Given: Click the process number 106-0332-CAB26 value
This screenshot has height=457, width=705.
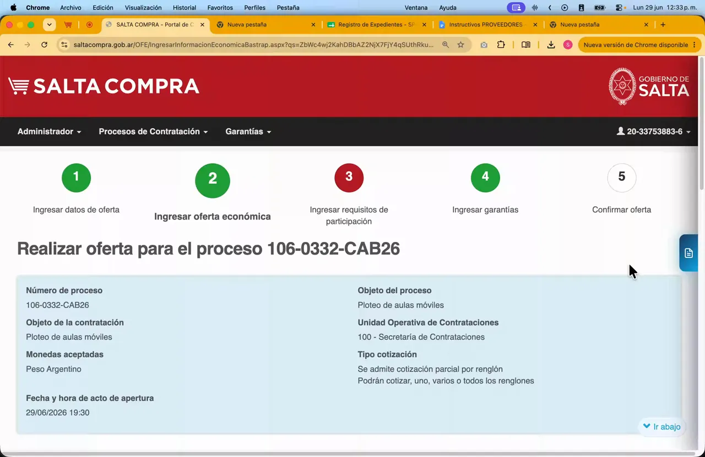Looking at the screenshot, I should 57,305.
